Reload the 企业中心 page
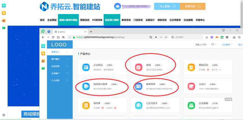This screenshot has width=243, height=120. (x=53, y=37)
